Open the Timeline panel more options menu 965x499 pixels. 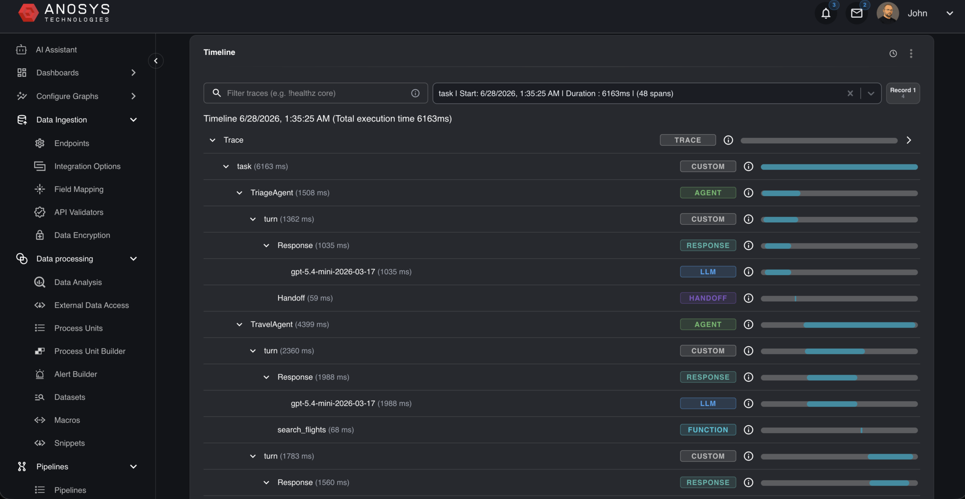coord(911,54)
